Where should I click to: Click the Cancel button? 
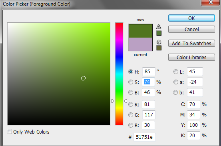[191, 29]
